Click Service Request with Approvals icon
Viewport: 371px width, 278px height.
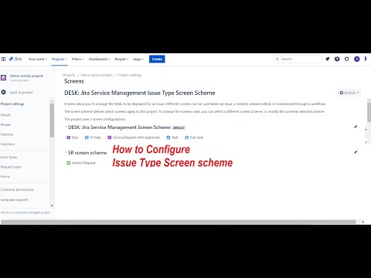pyautogui.click(x=110, y=137)
